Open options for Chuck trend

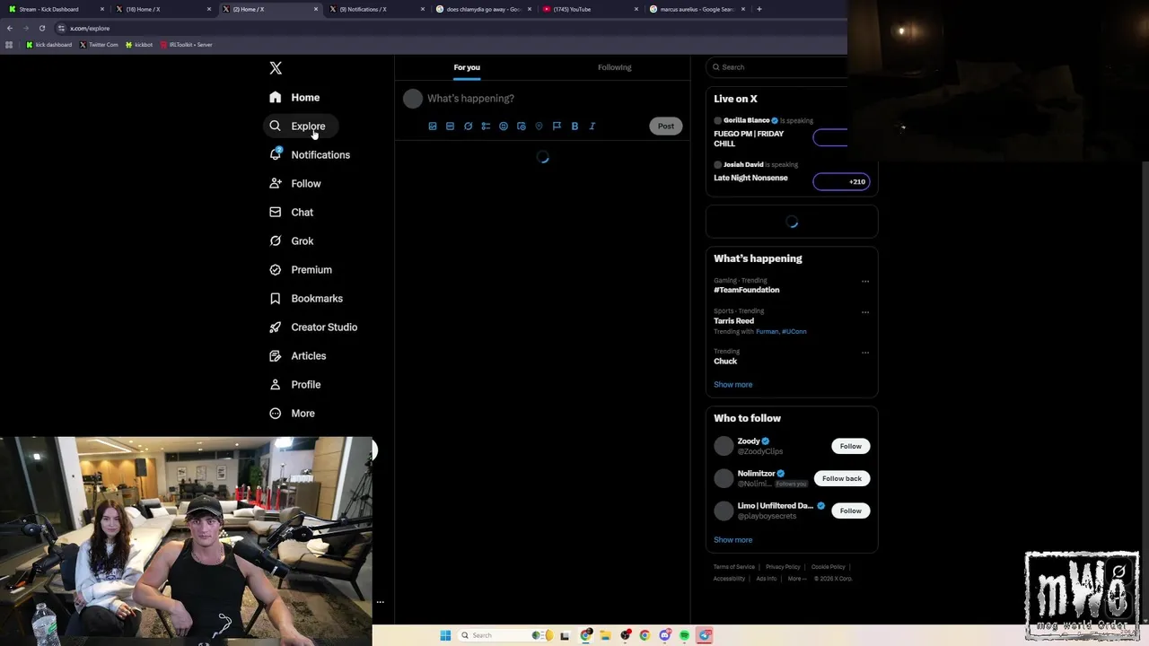865,353
